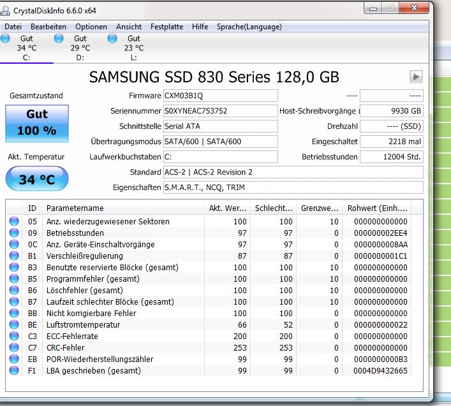Select 'Benutzte reservierte Blöcke (gesamt)' parameter

pos(112,268)
